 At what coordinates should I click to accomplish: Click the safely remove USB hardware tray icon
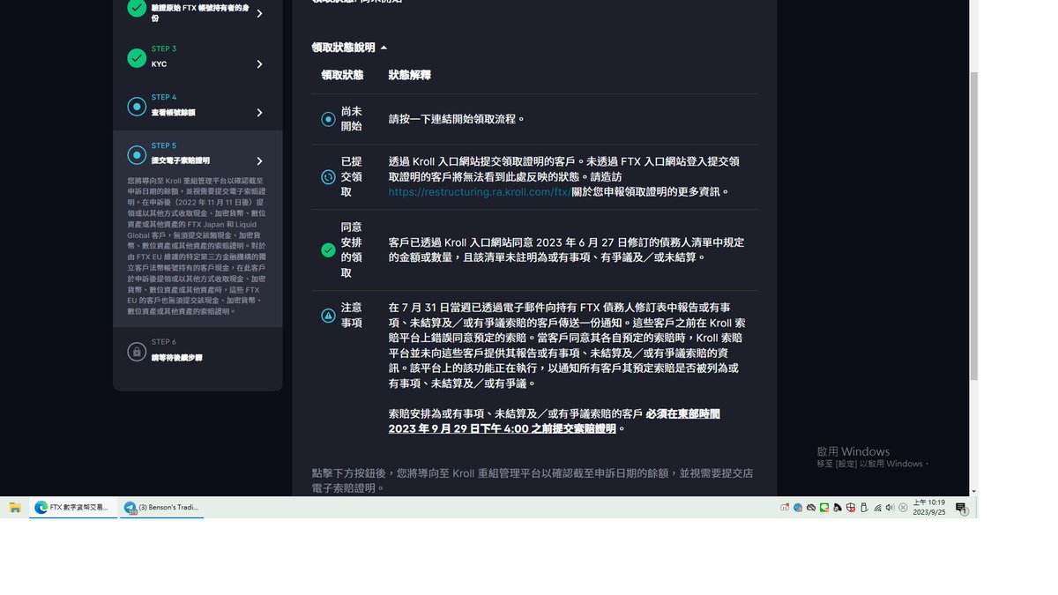pos(864,508)
